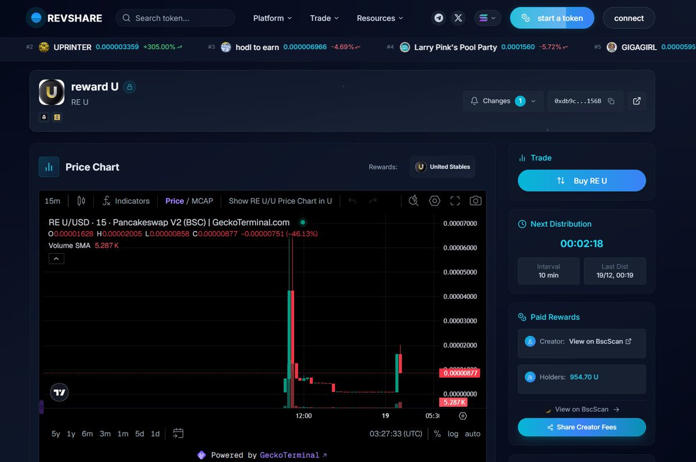This screenshot has width=696, height=462.
Task: Undo last chart action
Action: tap(352, 201)
